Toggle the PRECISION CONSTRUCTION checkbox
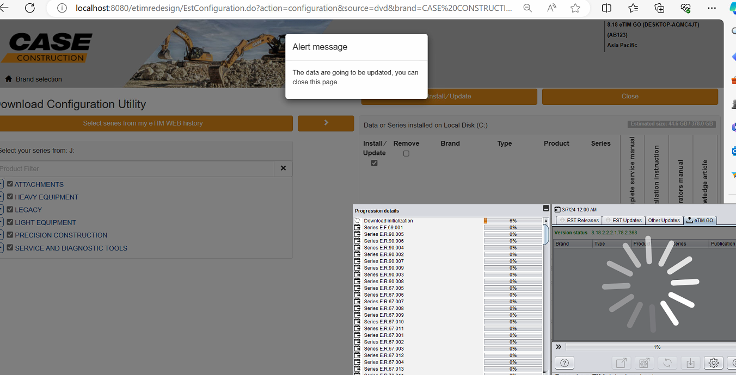The width and height of the screenshot is (736, 375). [x=10, y=234]
